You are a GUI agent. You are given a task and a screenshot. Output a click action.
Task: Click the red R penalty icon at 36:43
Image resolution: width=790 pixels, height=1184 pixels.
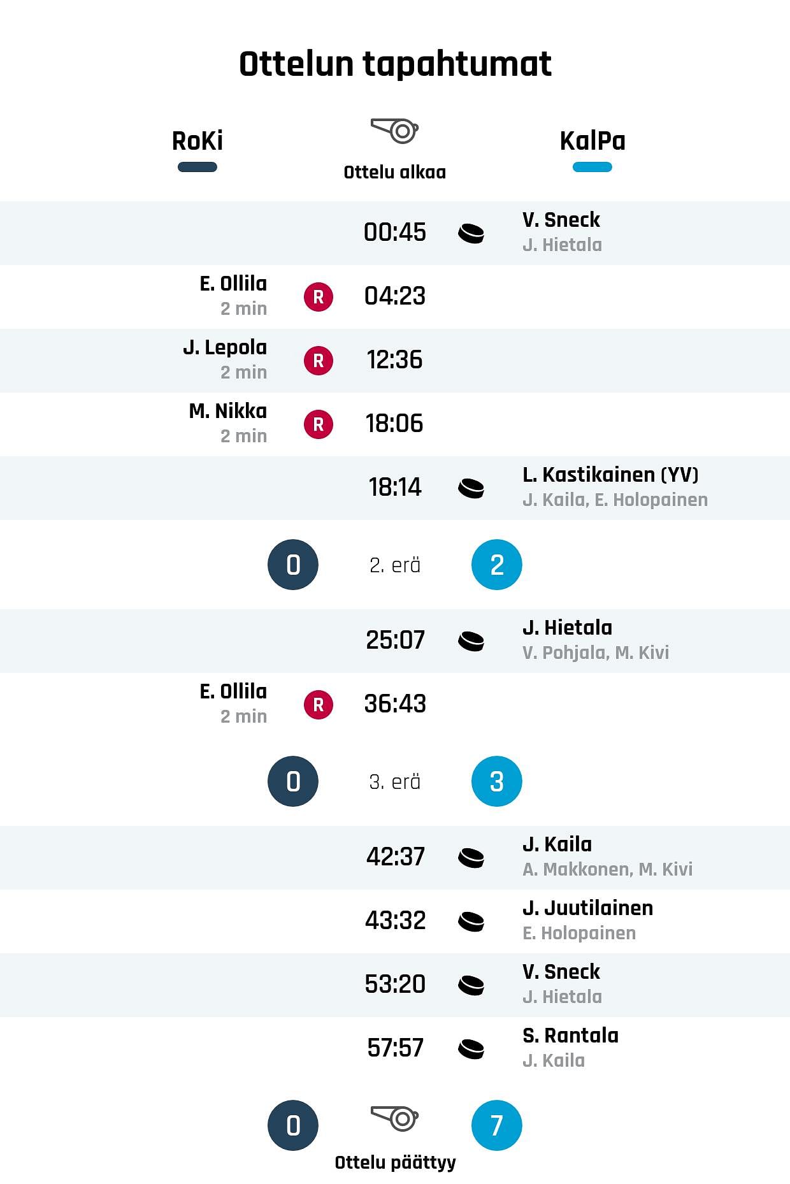pos(319,705)
